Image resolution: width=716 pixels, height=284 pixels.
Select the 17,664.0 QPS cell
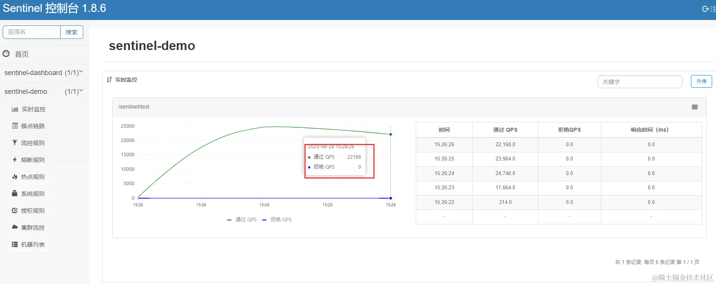click(505, 187)
